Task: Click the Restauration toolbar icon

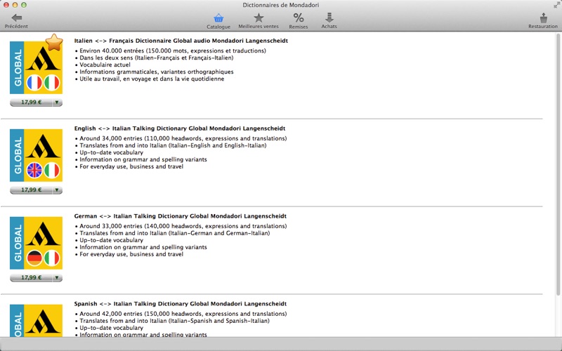Action: point(543,21)
